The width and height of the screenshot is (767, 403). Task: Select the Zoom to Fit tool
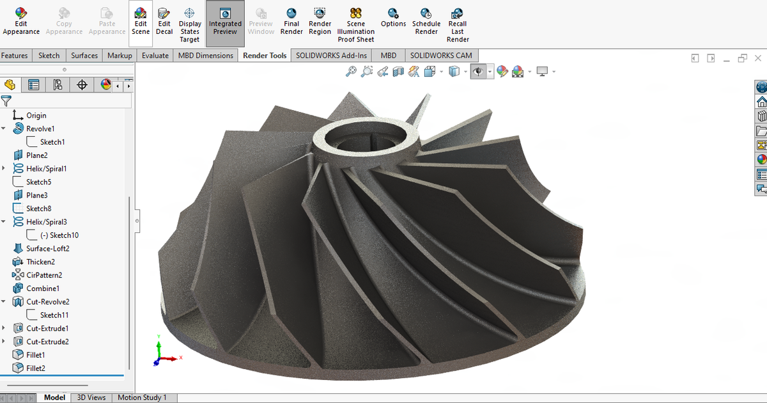tap(350, 71)
